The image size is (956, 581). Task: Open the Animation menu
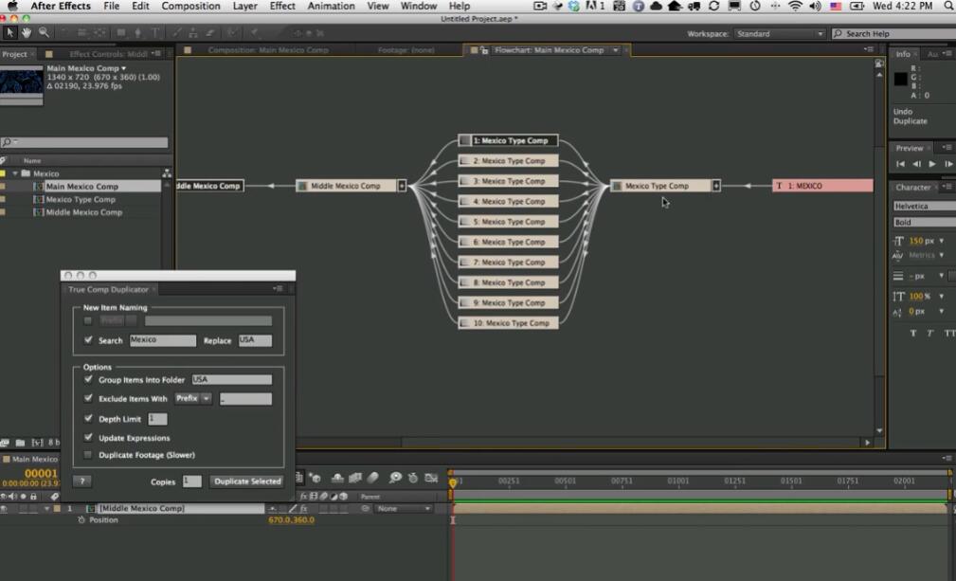[331, 6]
